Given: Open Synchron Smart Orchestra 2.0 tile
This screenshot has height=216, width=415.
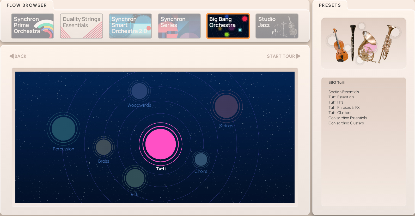Looking at the screenshot, I should [130, 26].
